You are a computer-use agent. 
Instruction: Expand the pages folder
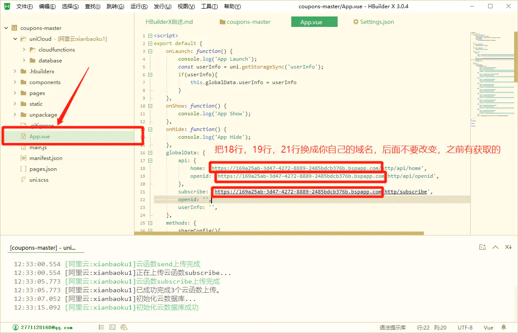pos(15,93)
